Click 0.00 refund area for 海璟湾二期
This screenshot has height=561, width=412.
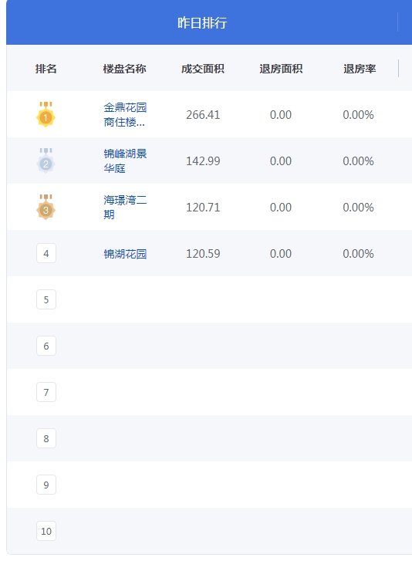281,208
